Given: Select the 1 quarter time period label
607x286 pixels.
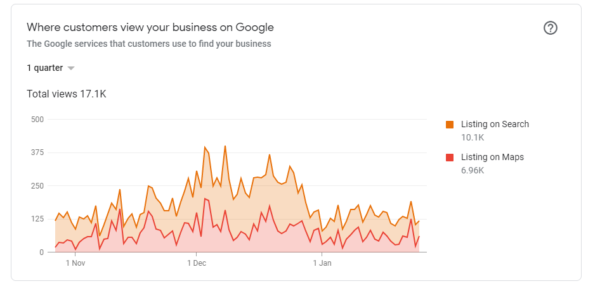Looking at the screenshot, I should coord(44,68).
